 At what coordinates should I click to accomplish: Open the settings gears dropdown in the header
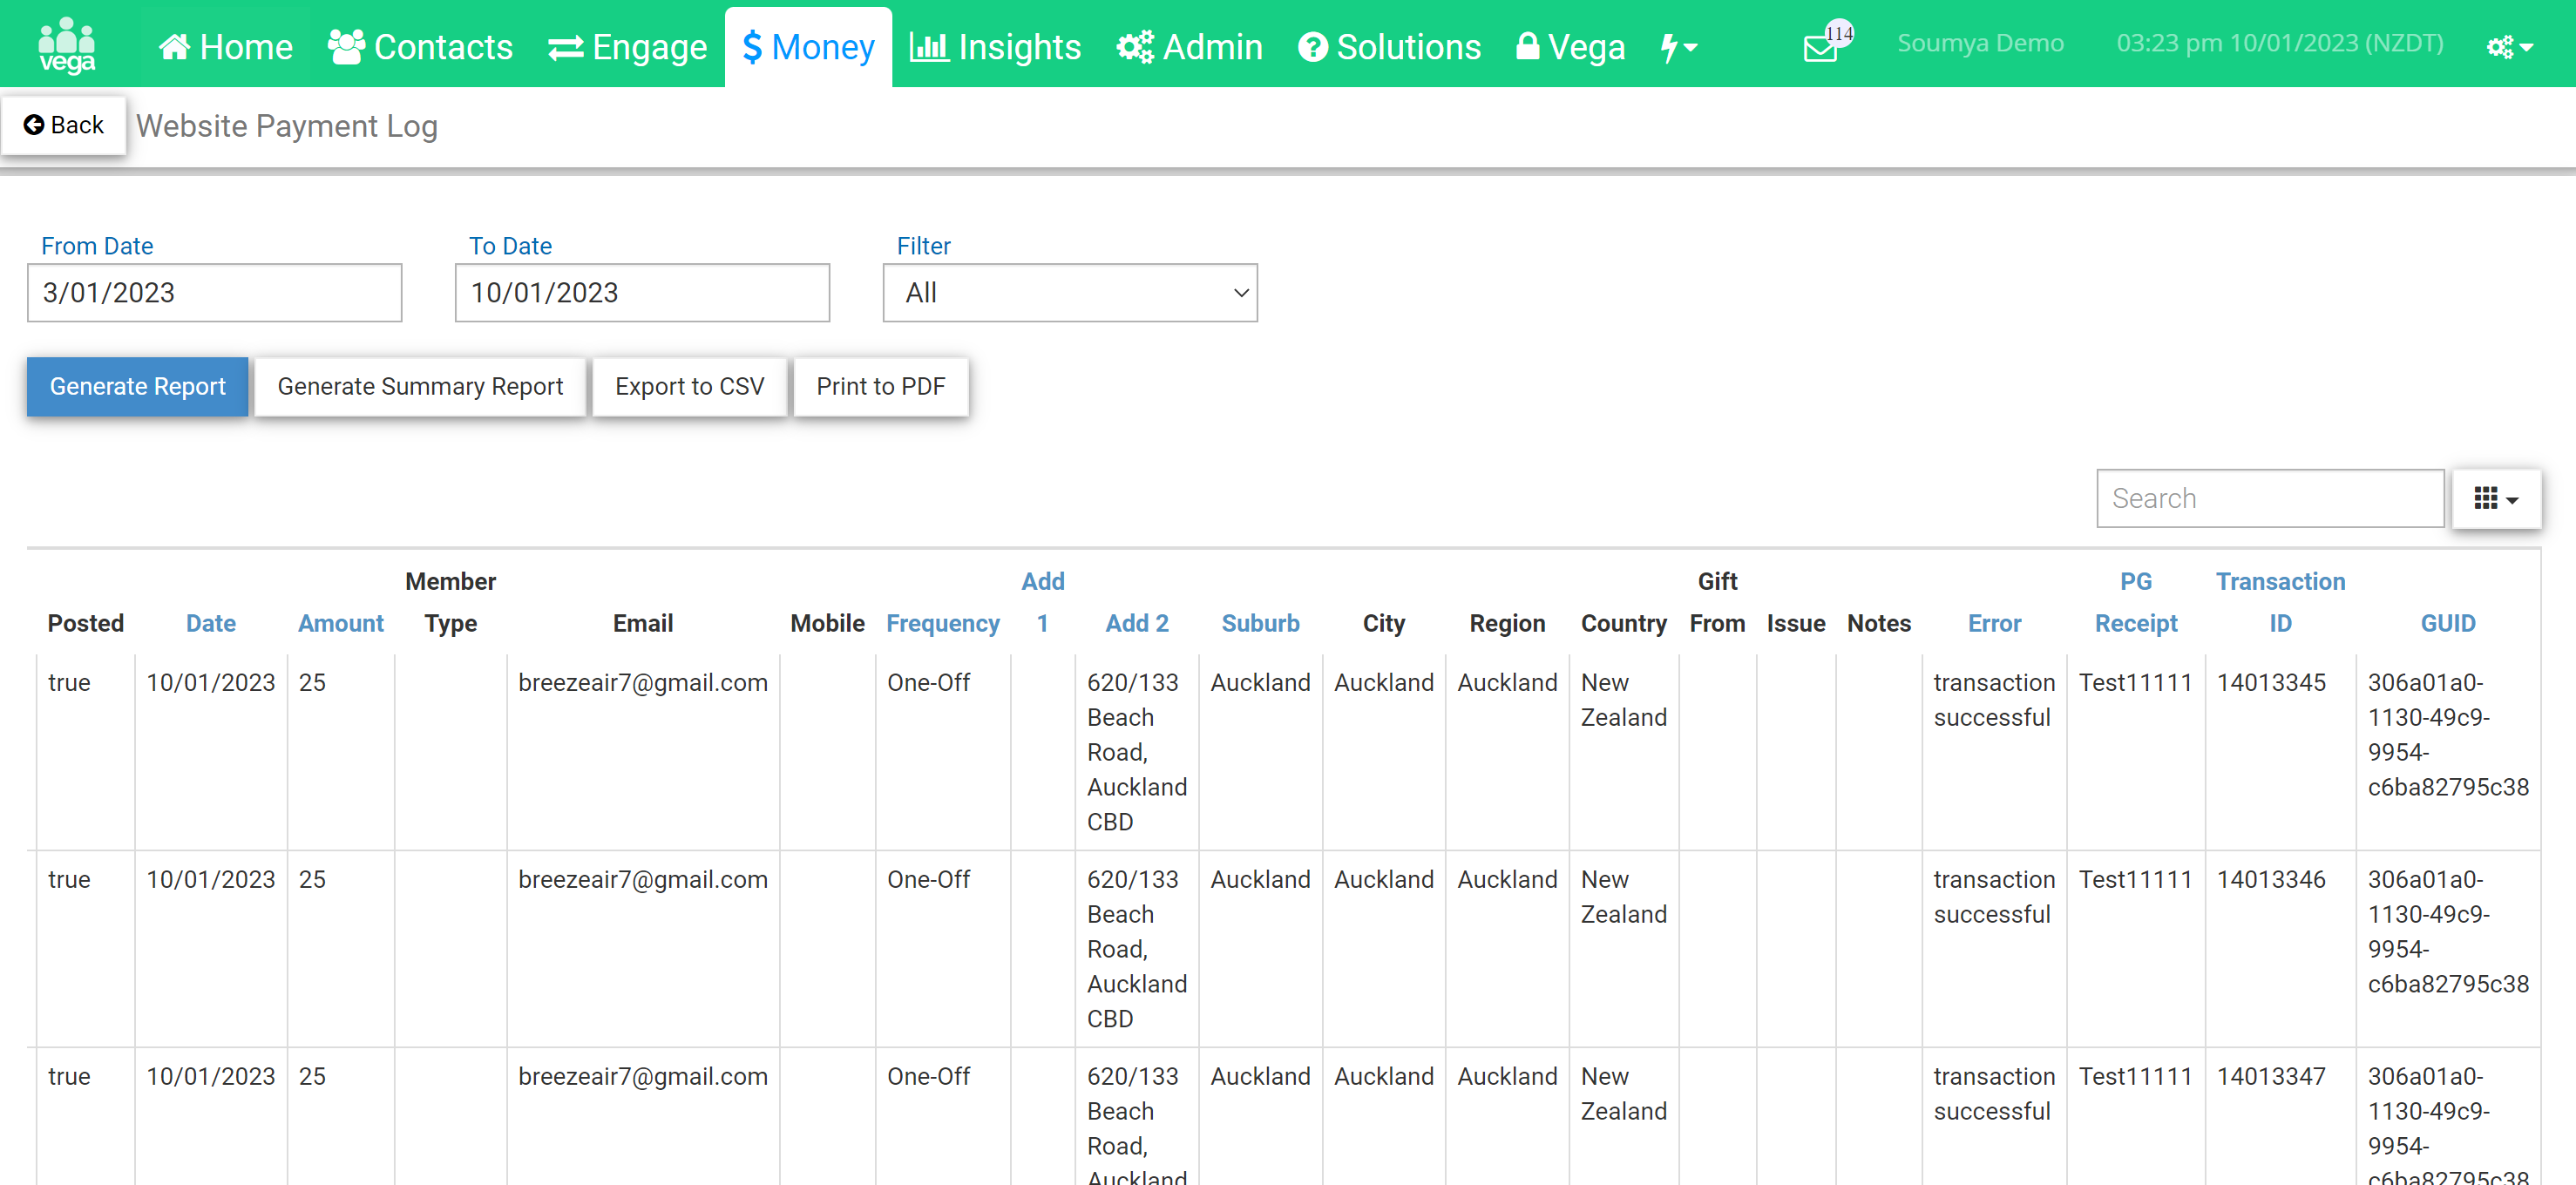pos(2509,47)
